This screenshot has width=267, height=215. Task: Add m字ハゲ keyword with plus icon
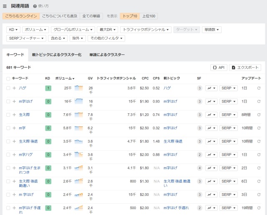point(14,155)
